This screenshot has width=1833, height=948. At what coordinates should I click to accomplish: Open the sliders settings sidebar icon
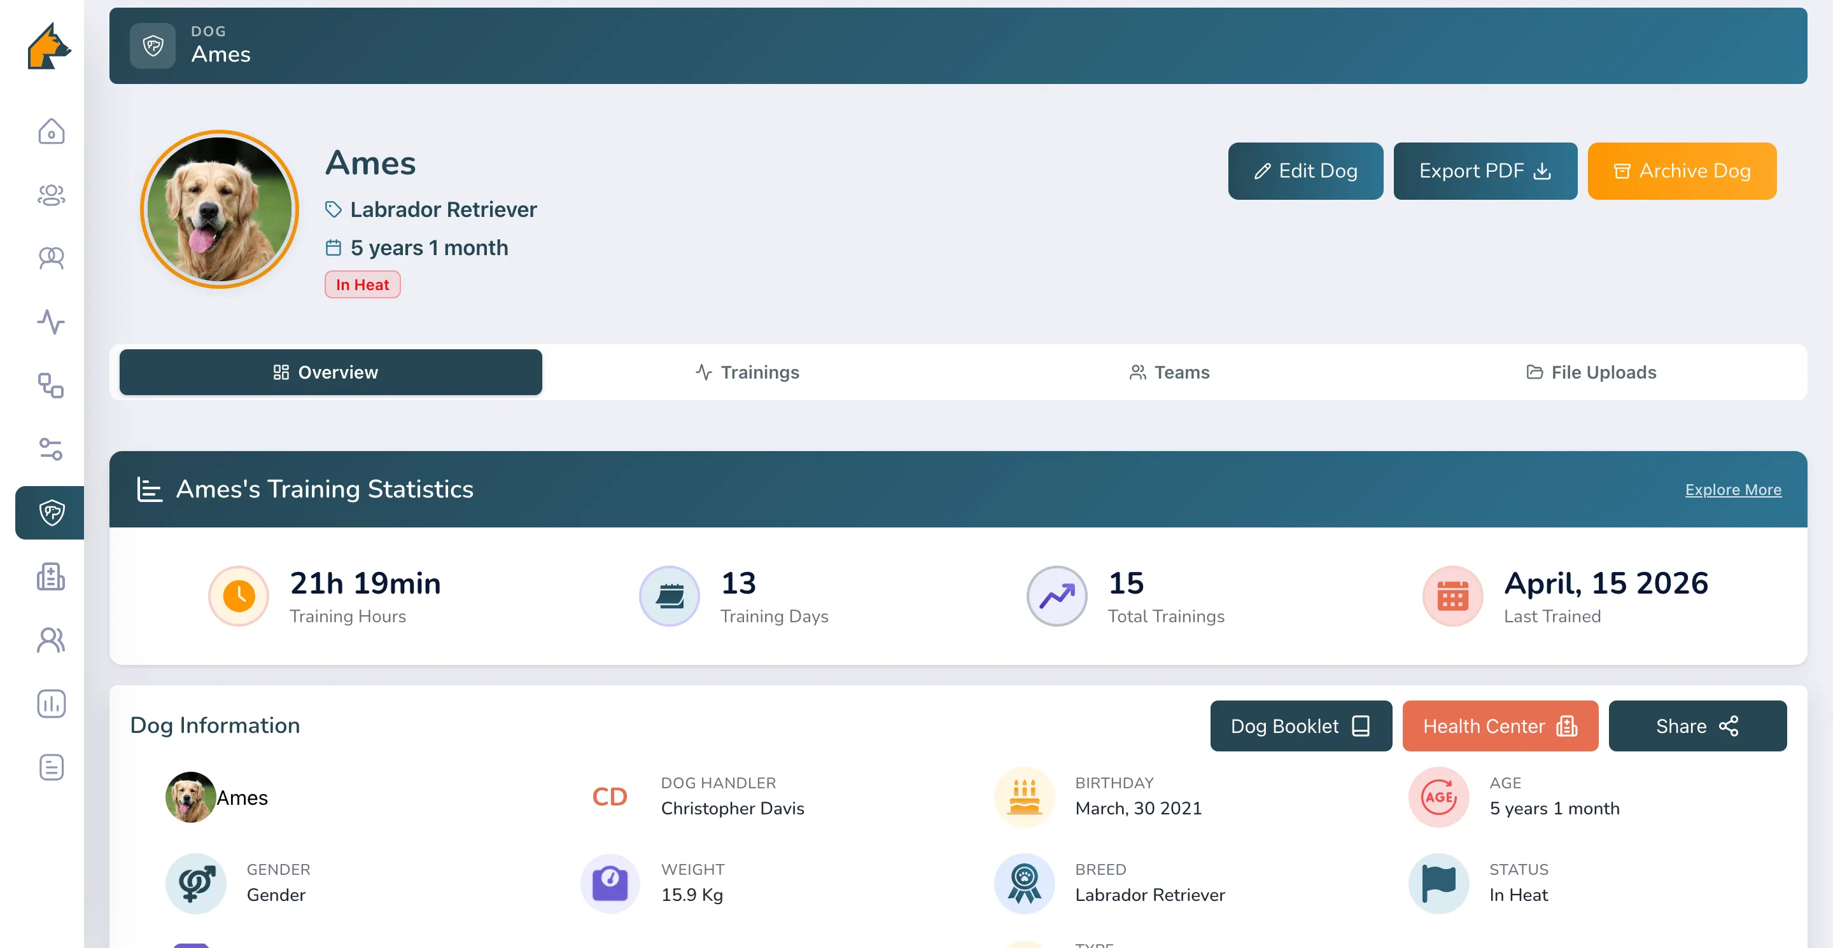pyautogui.click(x=51, y=449)
